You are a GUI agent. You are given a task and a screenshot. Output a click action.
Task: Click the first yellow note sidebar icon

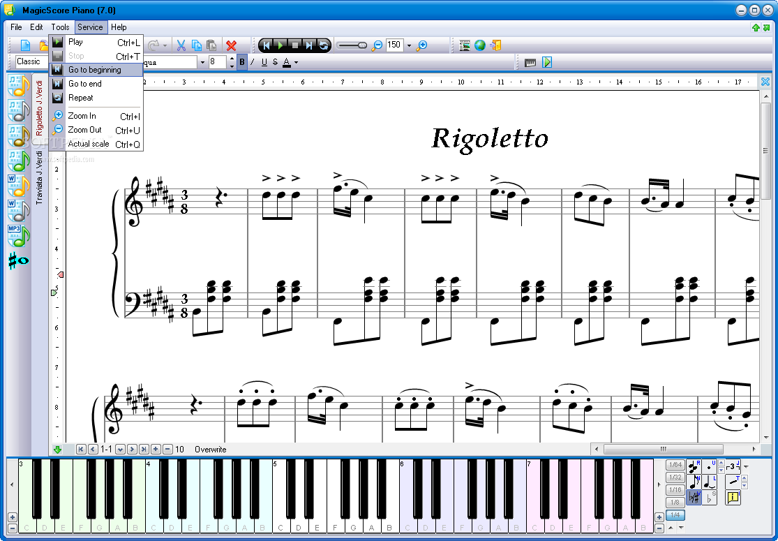[19, 86]
